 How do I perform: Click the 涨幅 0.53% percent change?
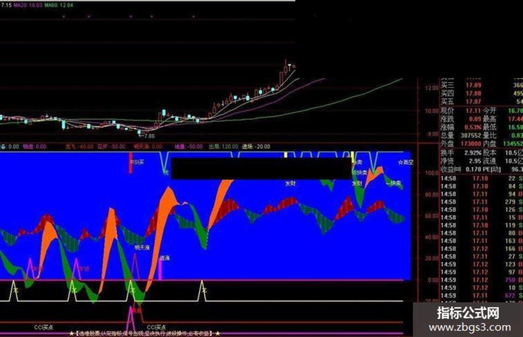[461, 127]
